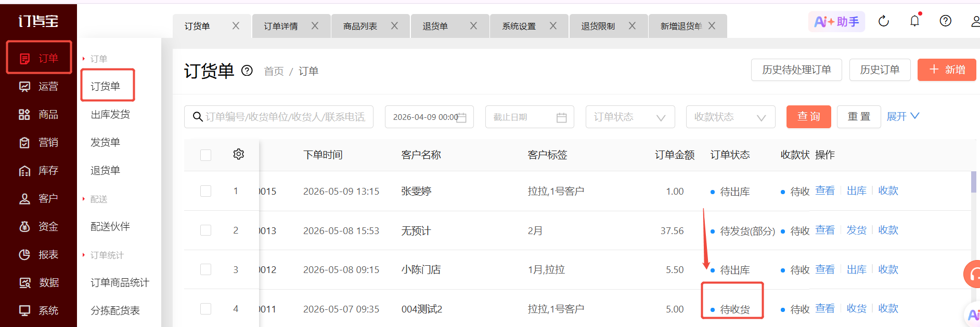Open 历史待处理订单
Image resolution: width=980 pixels, height=327 pixels.
tap(796, 70)
